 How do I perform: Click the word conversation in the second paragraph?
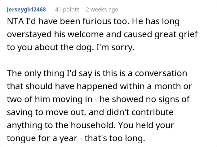point(161,73)
